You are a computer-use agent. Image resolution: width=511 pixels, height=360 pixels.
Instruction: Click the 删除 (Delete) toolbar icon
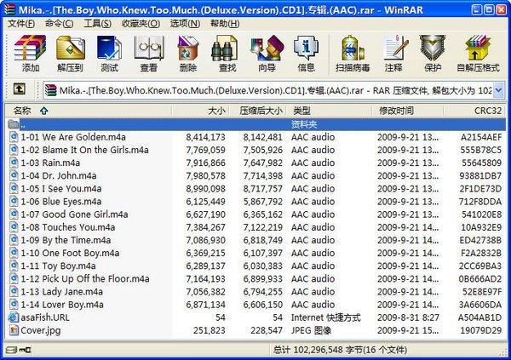[x=188, y=48]
